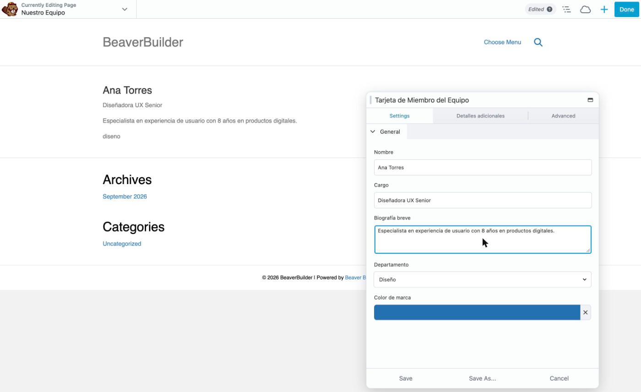Viewport: 641px width, 392px height.
Task: Click the Archives heading
Action: pyautogui.click(x=127, y=180)
